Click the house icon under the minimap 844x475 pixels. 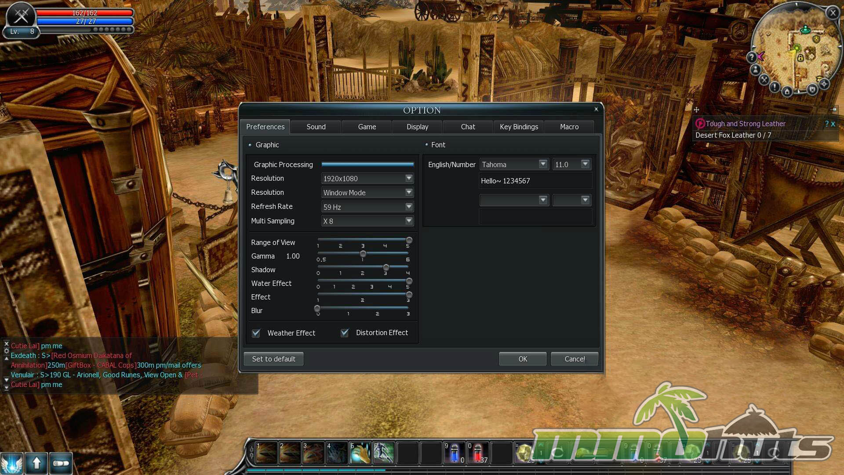pyautogui.click(x=787, y=91)
